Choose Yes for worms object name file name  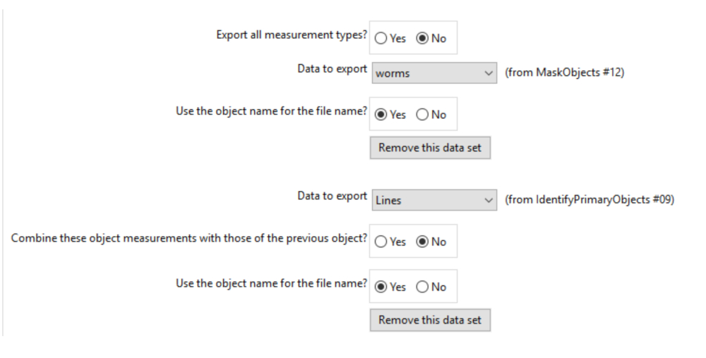tap(381, 115)
